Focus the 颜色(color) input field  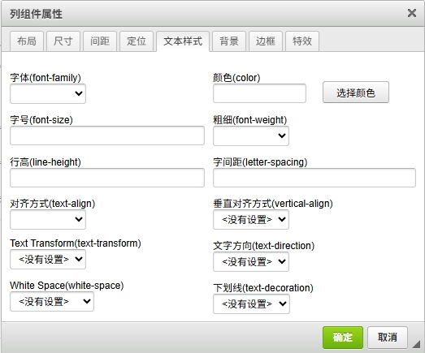click(259, 93)
